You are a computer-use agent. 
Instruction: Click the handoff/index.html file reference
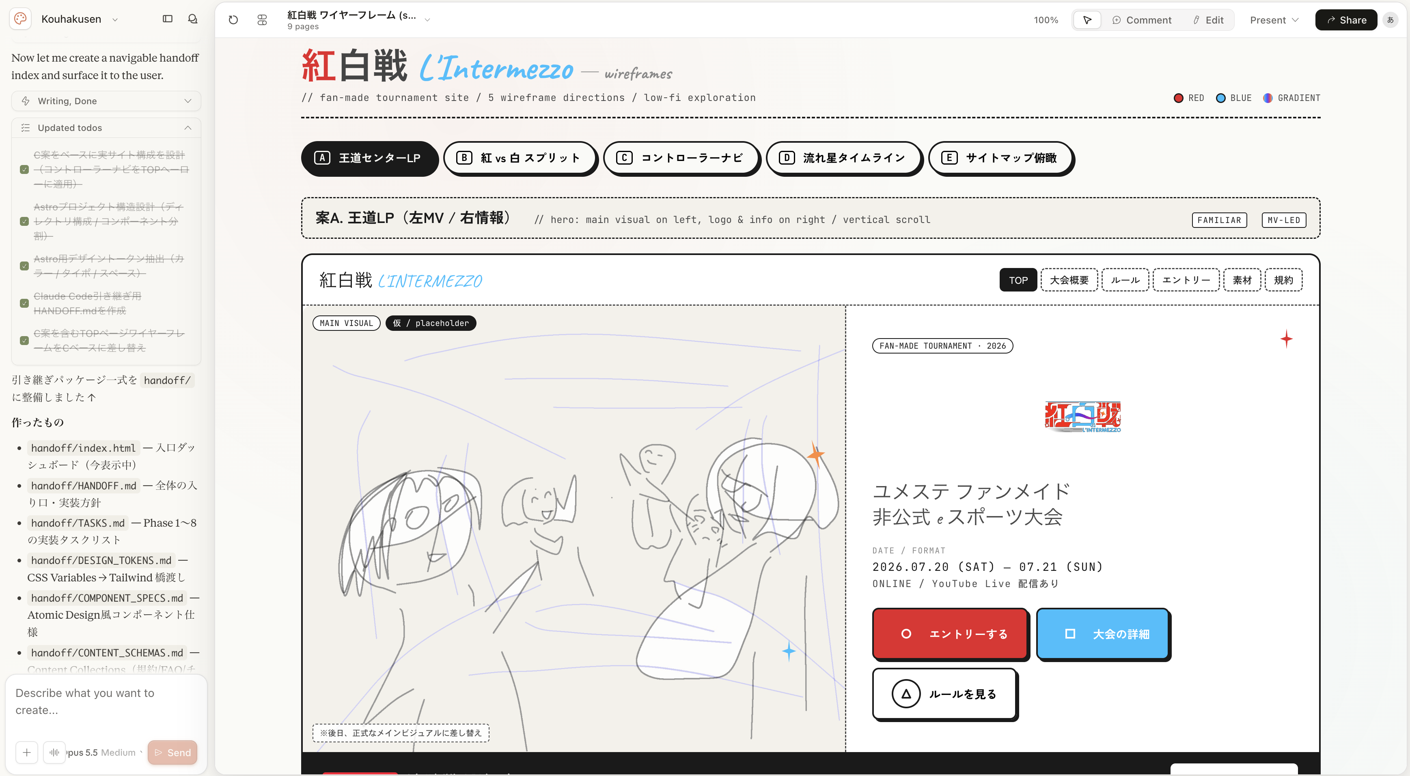[x=83, y=448]
